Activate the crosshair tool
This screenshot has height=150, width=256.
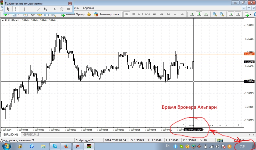coord(15,9)
